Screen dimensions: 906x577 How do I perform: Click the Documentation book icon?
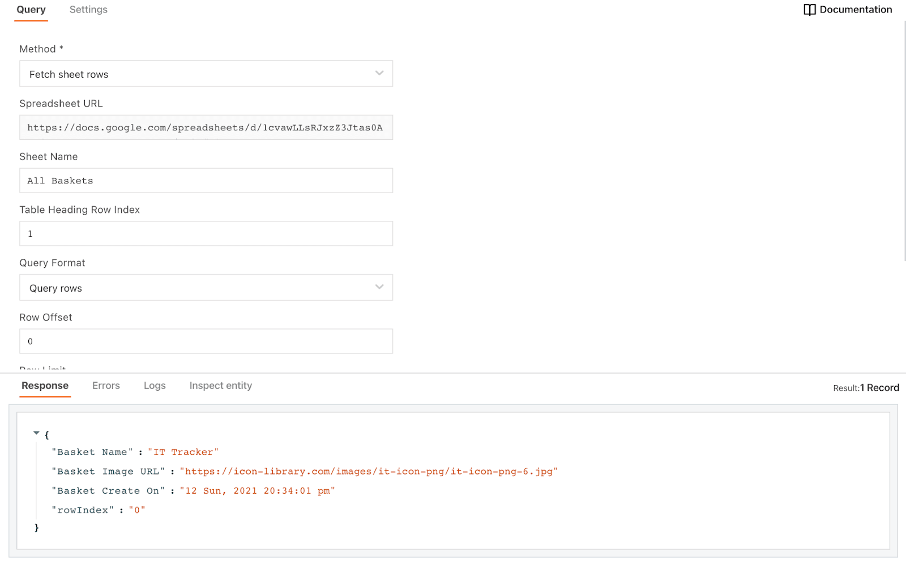pos(809,10)
